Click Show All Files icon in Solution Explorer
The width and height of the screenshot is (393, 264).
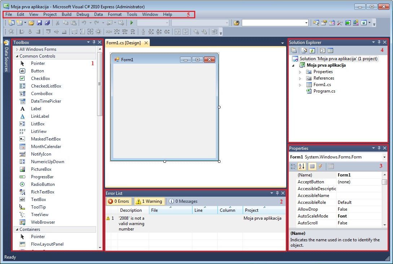(304, 50)
